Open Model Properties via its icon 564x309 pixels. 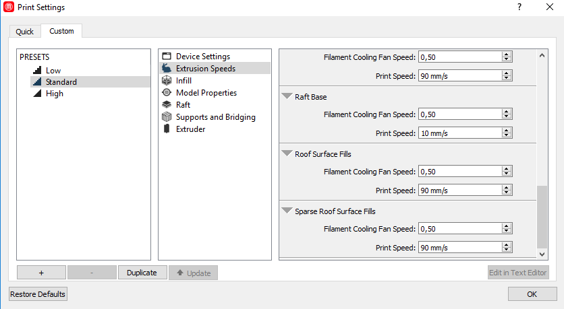tap(167, 93)
